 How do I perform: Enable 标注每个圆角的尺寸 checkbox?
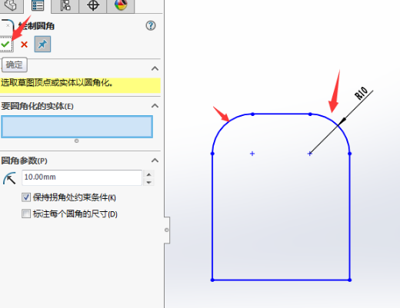tap(26, 214)
